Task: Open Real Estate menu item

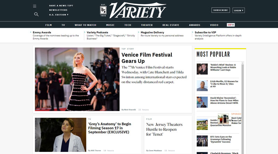Action: point(171,25)
